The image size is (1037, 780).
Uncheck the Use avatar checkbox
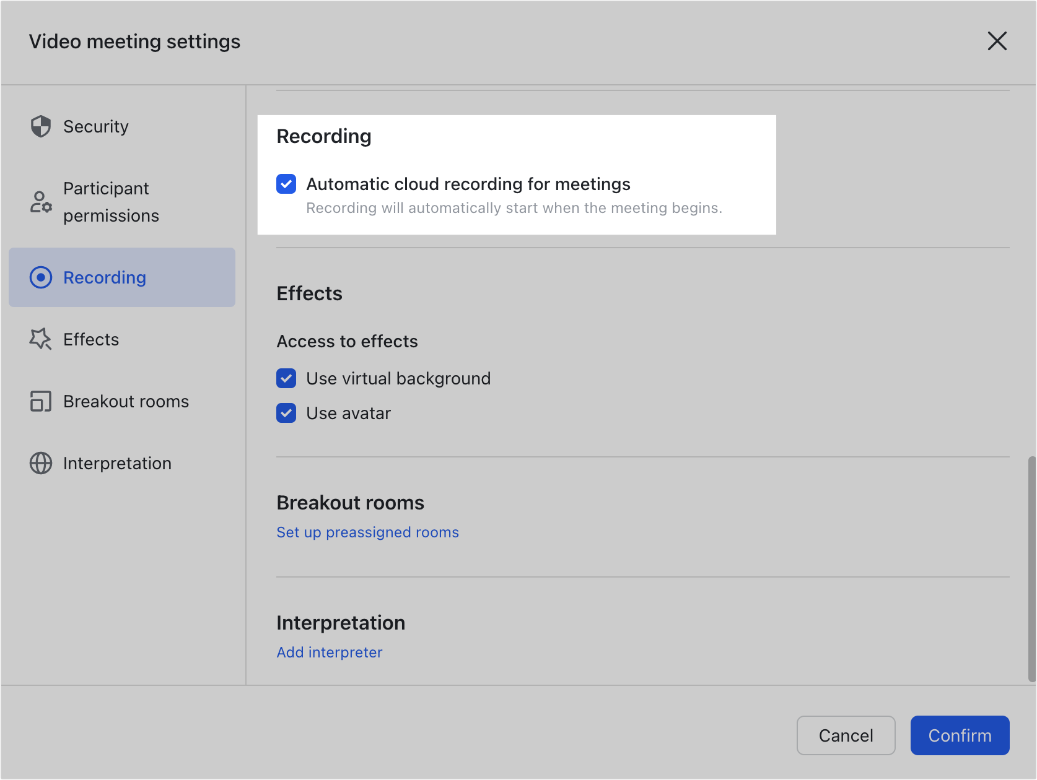tap(286, 413)
